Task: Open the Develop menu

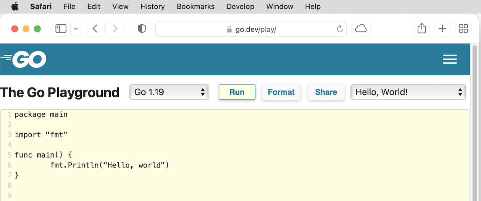Action: coord(240,6)
